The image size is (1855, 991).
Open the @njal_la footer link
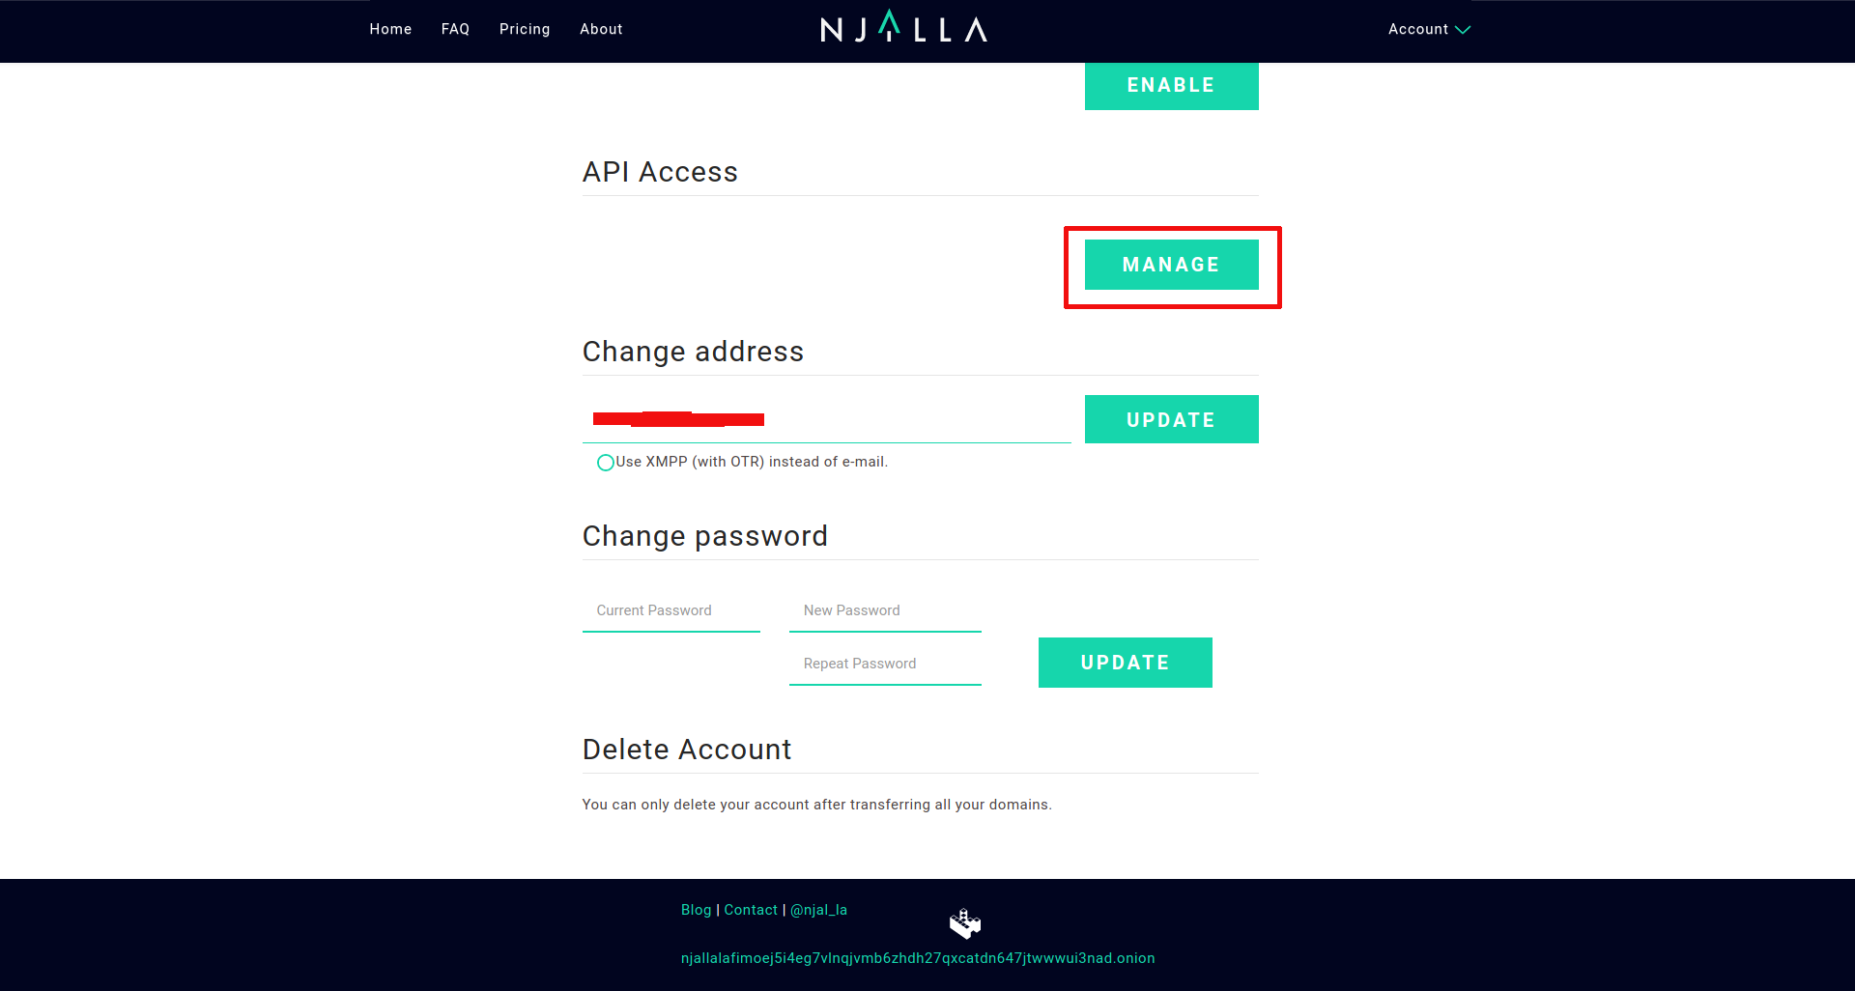click(818, 910)
